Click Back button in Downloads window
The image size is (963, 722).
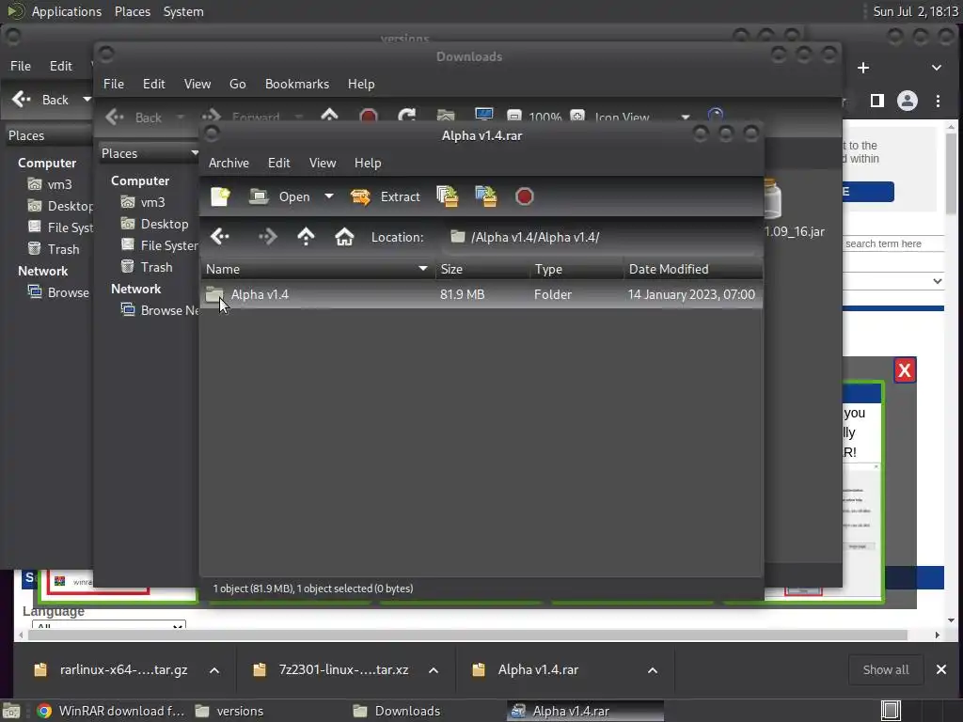point(134,117)
